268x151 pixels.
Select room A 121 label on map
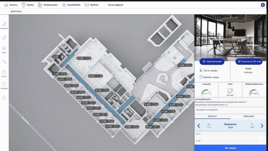(94, 108)
